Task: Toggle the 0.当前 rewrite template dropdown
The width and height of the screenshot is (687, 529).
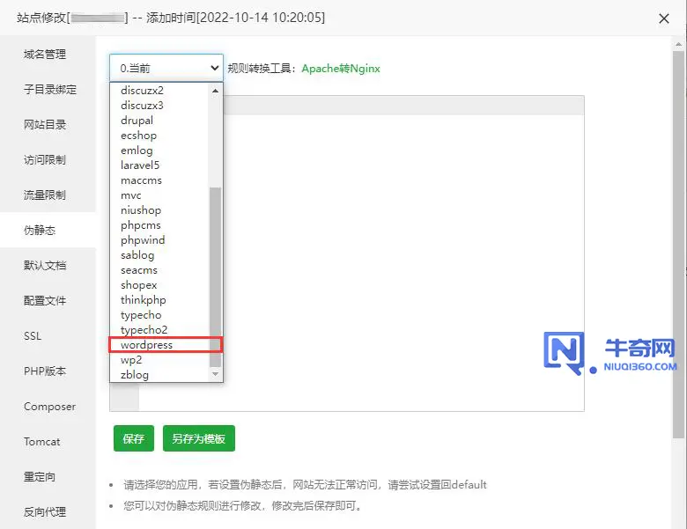Action: pos(166,68)
